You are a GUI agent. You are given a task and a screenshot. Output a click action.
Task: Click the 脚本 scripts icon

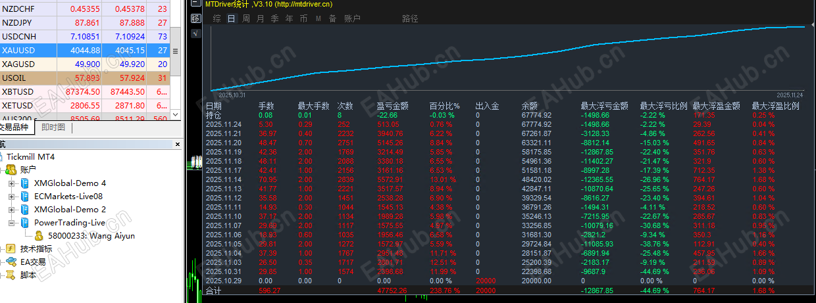11,275
